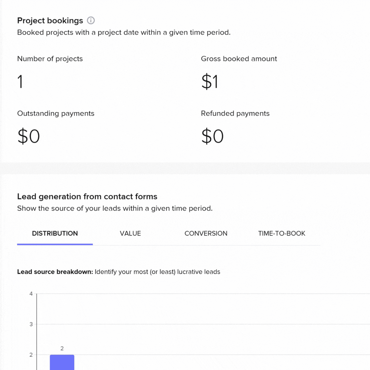Click the 'Refunded payments' label
The image size is (370, 370).
235,113
